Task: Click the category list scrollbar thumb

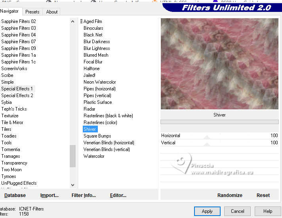Action: 72,156
